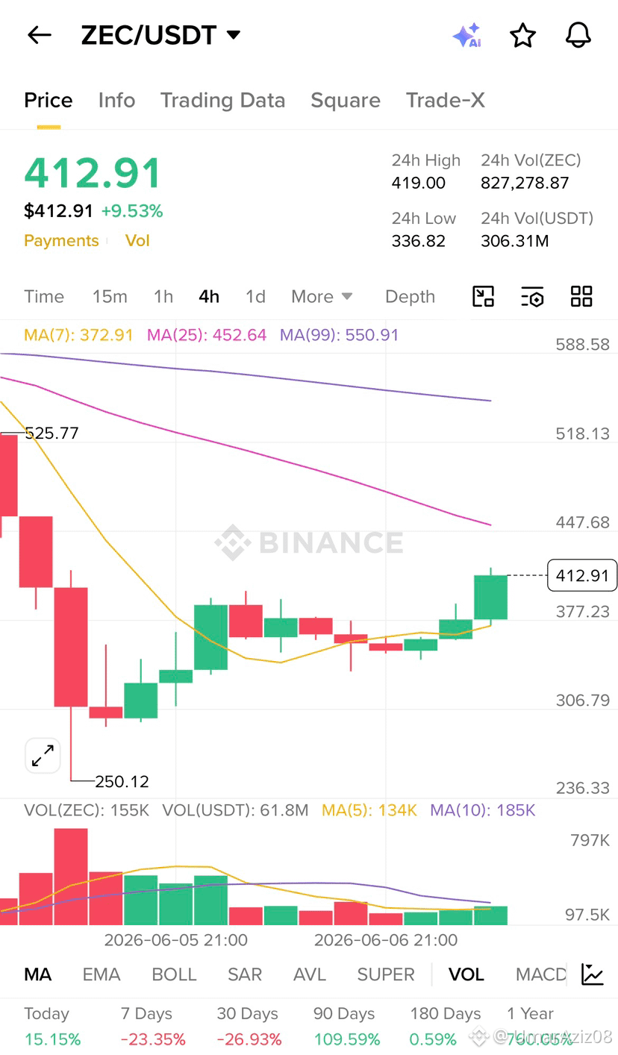Toggle the MACD sub-indicator
The width and height of the screenshot is (618, 1055).
[541, 974]
